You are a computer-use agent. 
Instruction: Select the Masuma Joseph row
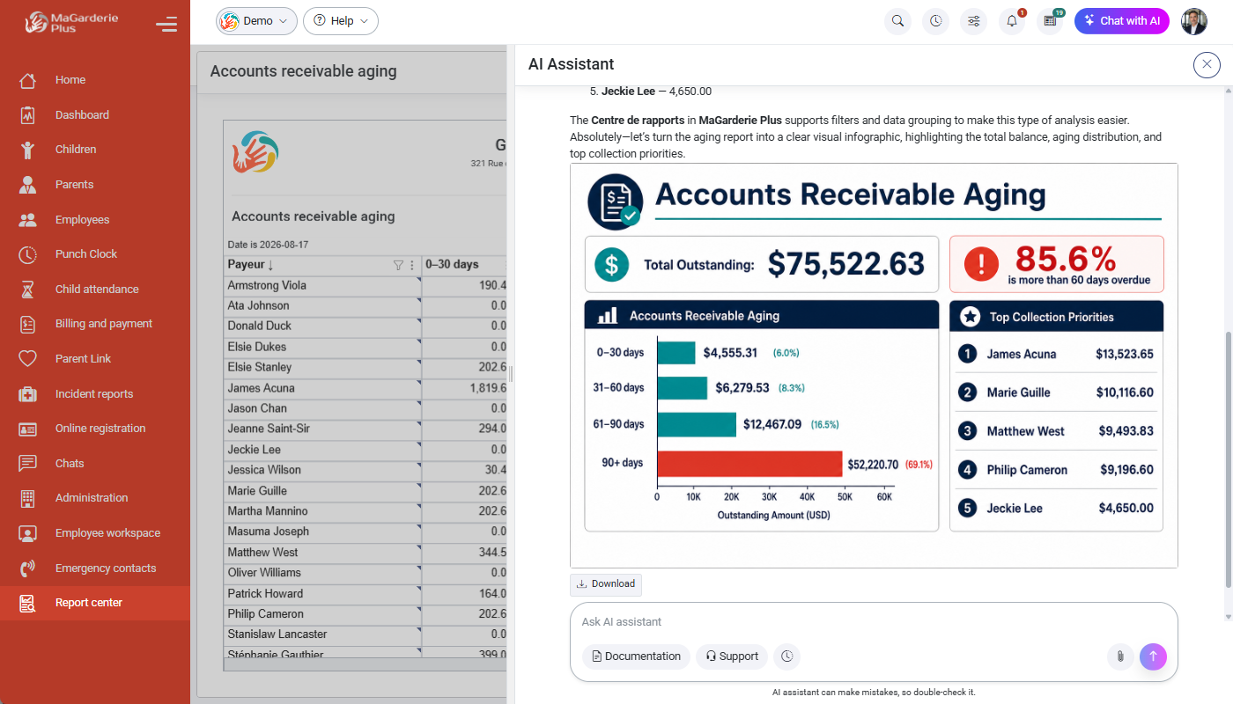(x=365, y=532)
